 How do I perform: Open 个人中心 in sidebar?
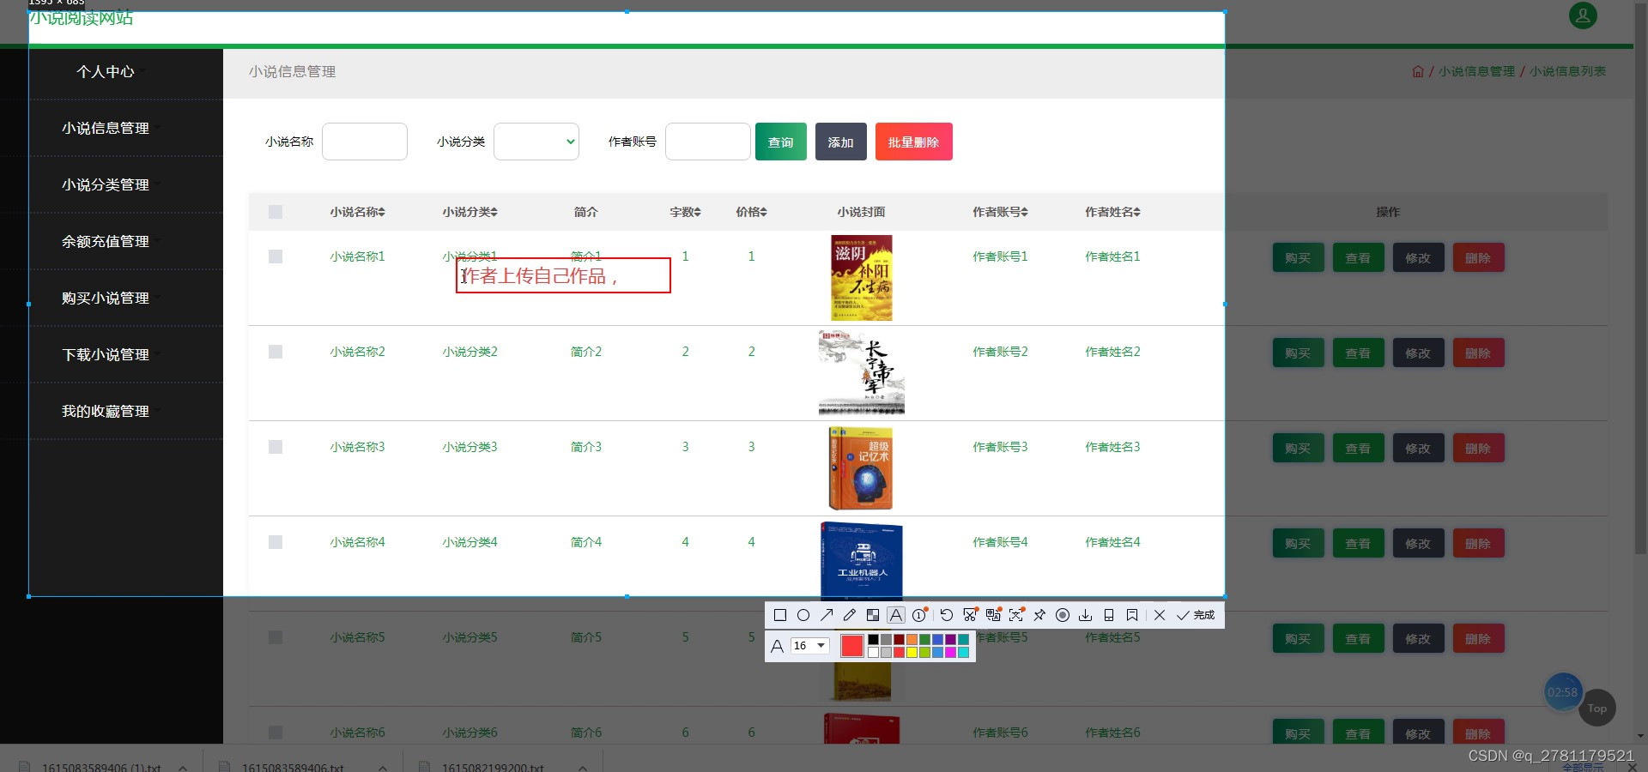(x=106, y=72)
